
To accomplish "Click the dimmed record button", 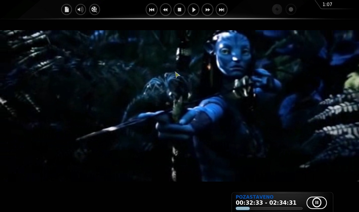I will tap(291, 10).
